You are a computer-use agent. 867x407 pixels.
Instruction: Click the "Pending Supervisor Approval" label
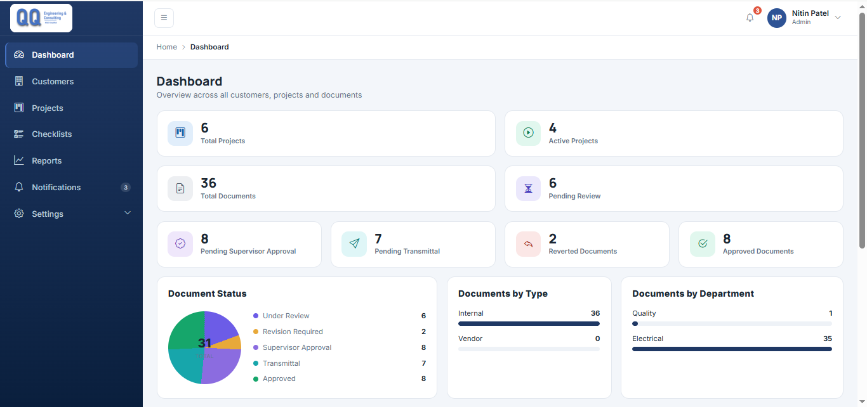pos(248,251)
